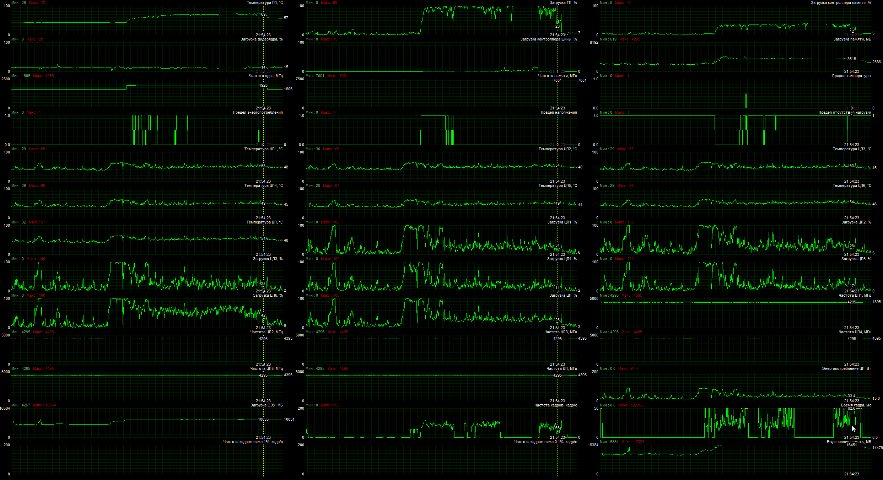The width and height of the screenshot is (883, 480).
Task: Select the 'Загрузка ГП, %' graph label
Action: (x=563, y=2)
